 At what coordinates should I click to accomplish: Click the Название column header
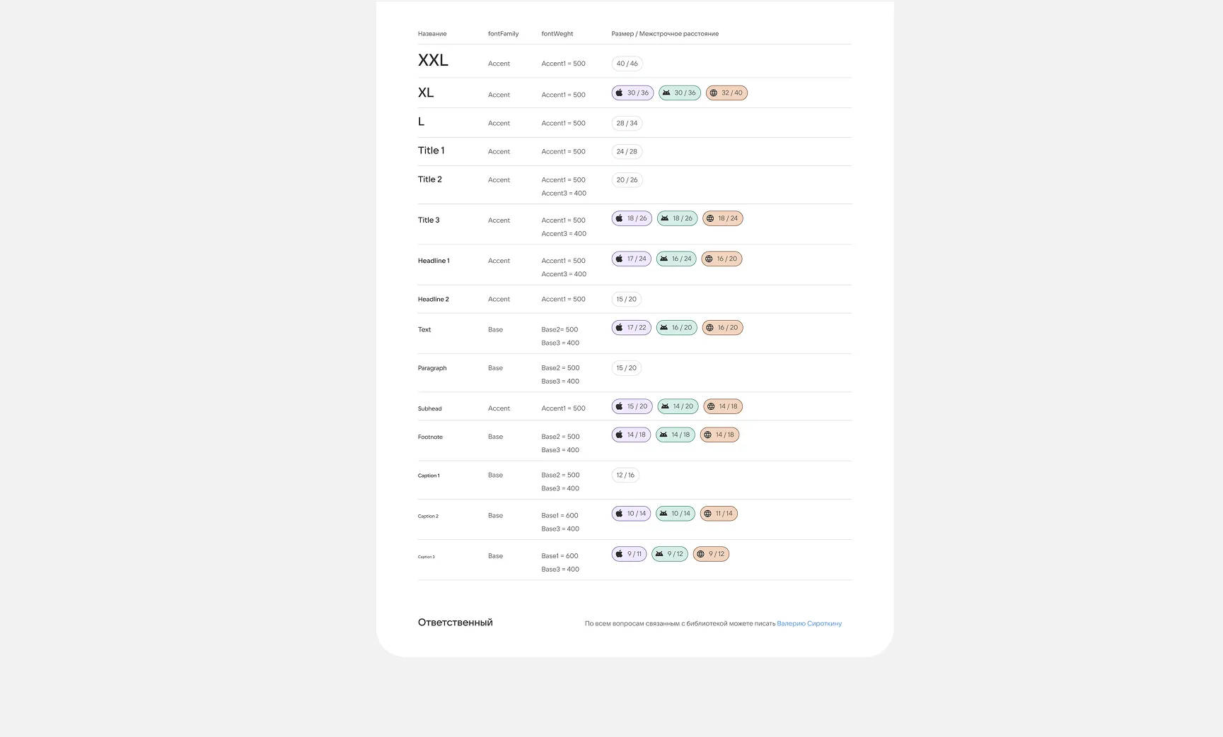(432, 34)
